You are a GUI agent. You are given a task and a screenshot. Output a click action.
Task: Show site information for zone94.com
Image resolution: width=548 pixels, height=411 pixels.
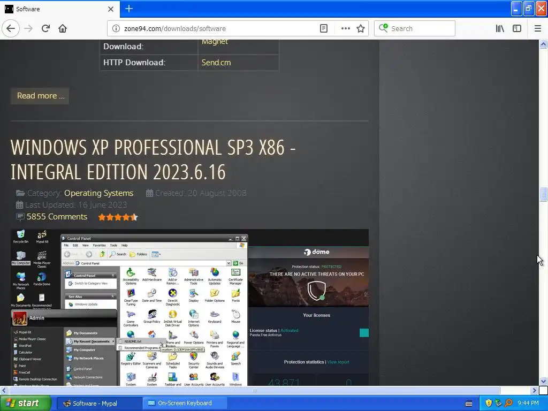(116, 28)
